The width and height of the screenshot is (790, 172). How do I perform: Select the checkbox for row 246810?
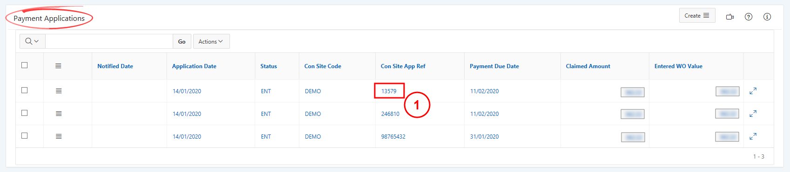[x=25, y=113]
